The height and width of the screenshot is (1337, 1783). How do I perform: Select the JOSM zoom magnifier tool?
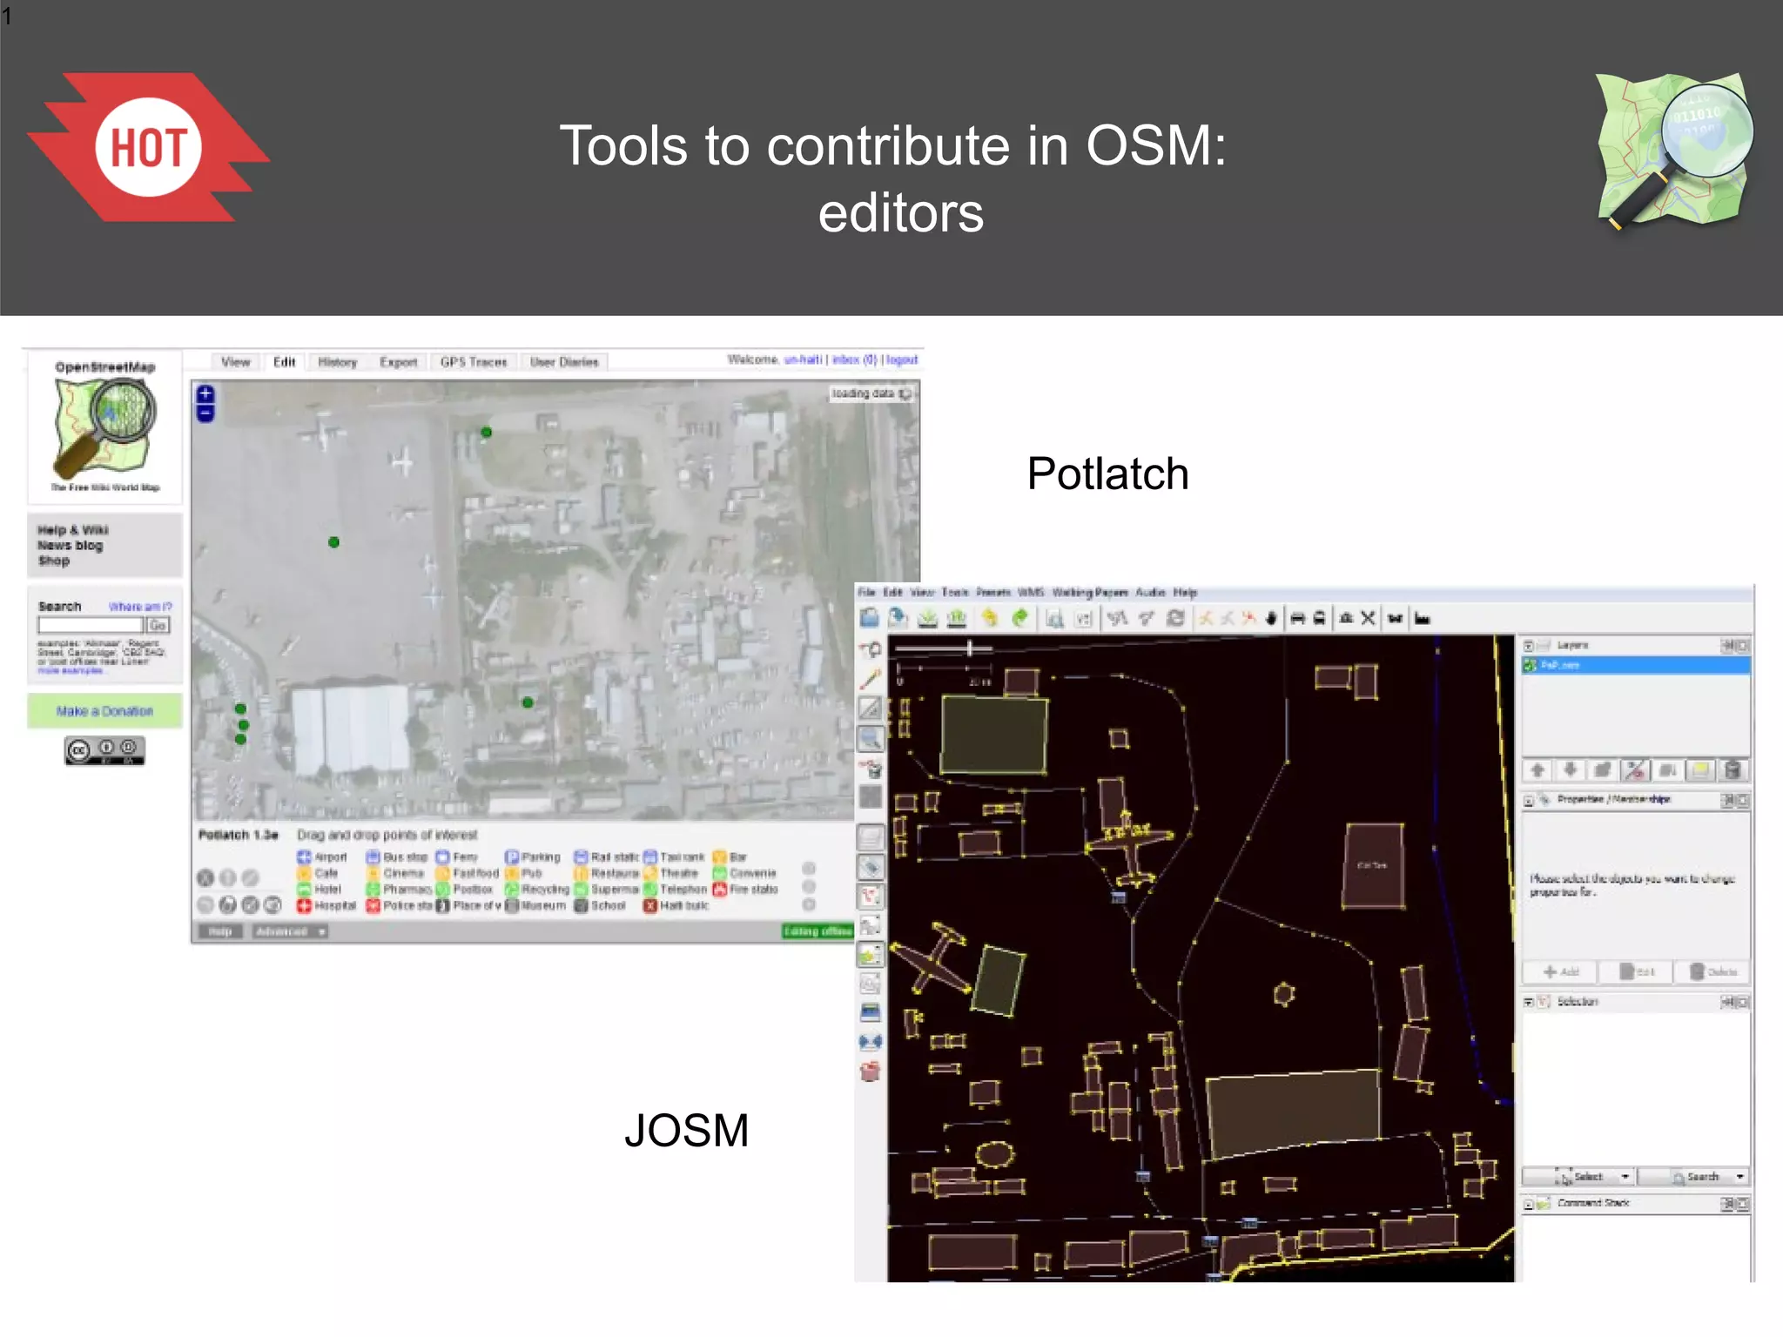(871, 739)
